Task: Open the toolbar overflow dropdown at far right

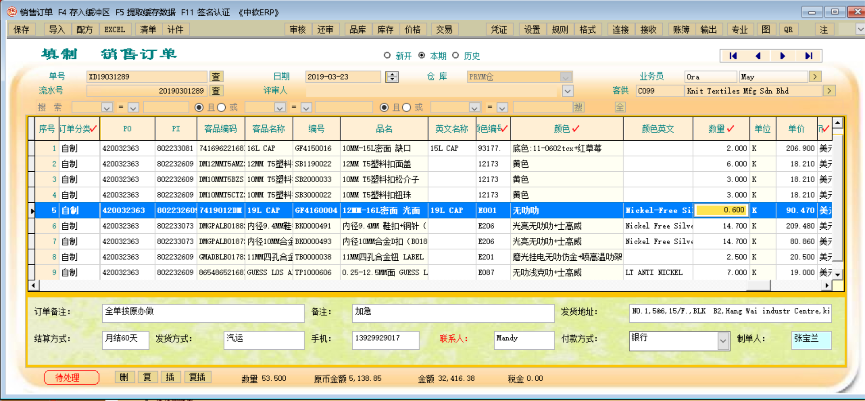Action: click(860, 30)
